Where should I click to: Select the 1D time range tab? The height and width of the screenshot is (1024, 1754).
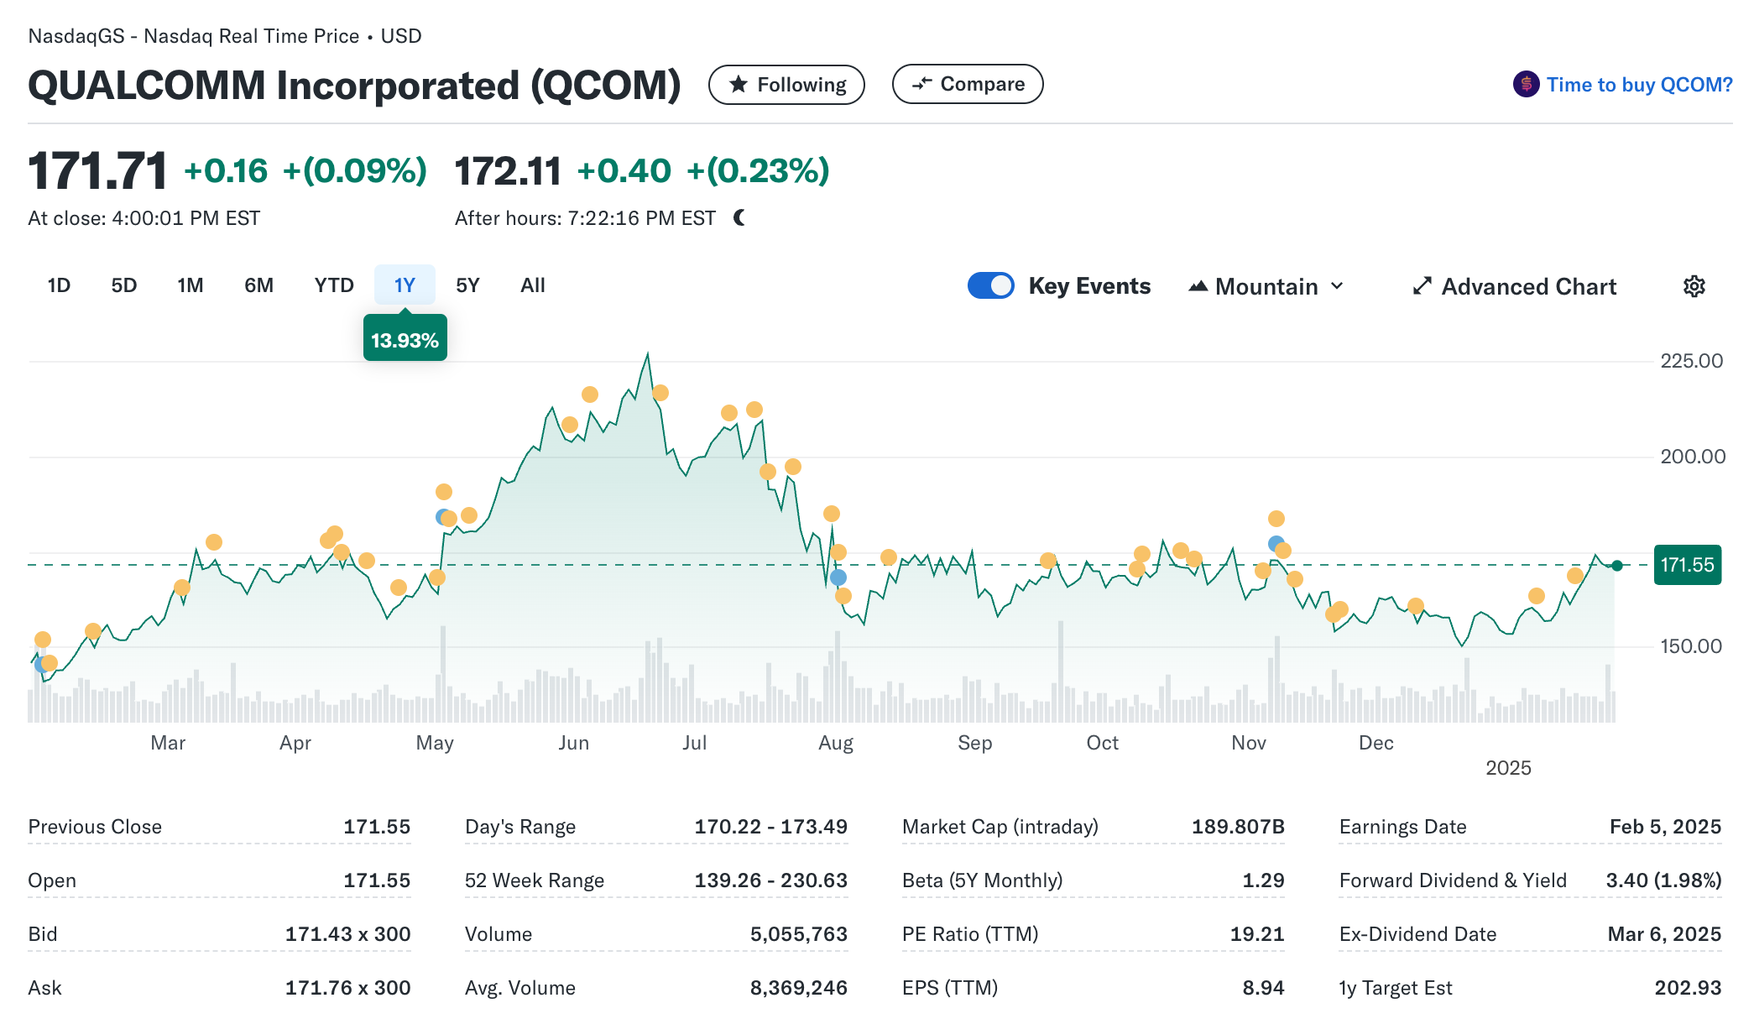pyautogui.click(x=59, y=285)
